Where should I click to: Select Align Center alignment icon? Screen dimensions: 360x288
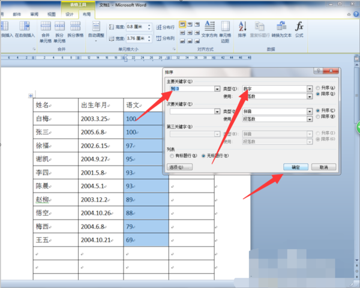190,33
